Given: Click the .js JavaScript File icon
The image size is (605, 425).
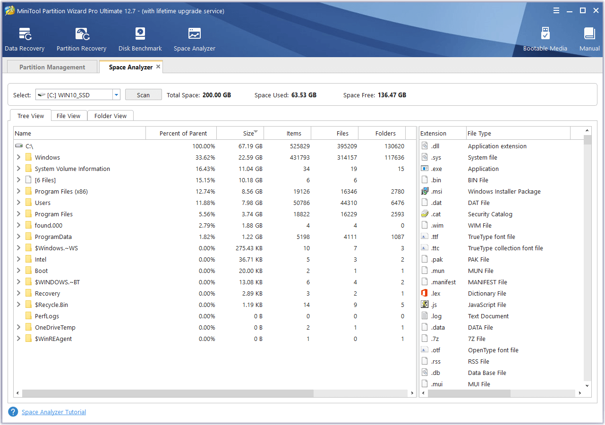Looking at the screenshot, I should pos(424,305).
